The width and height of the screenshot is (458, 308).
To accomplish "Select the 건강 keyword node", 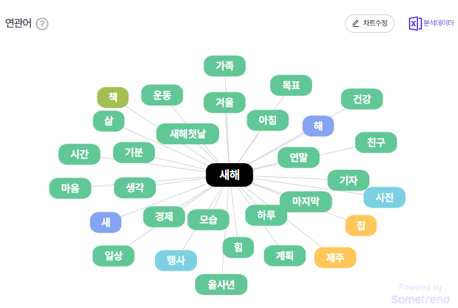I will (362, 99).
